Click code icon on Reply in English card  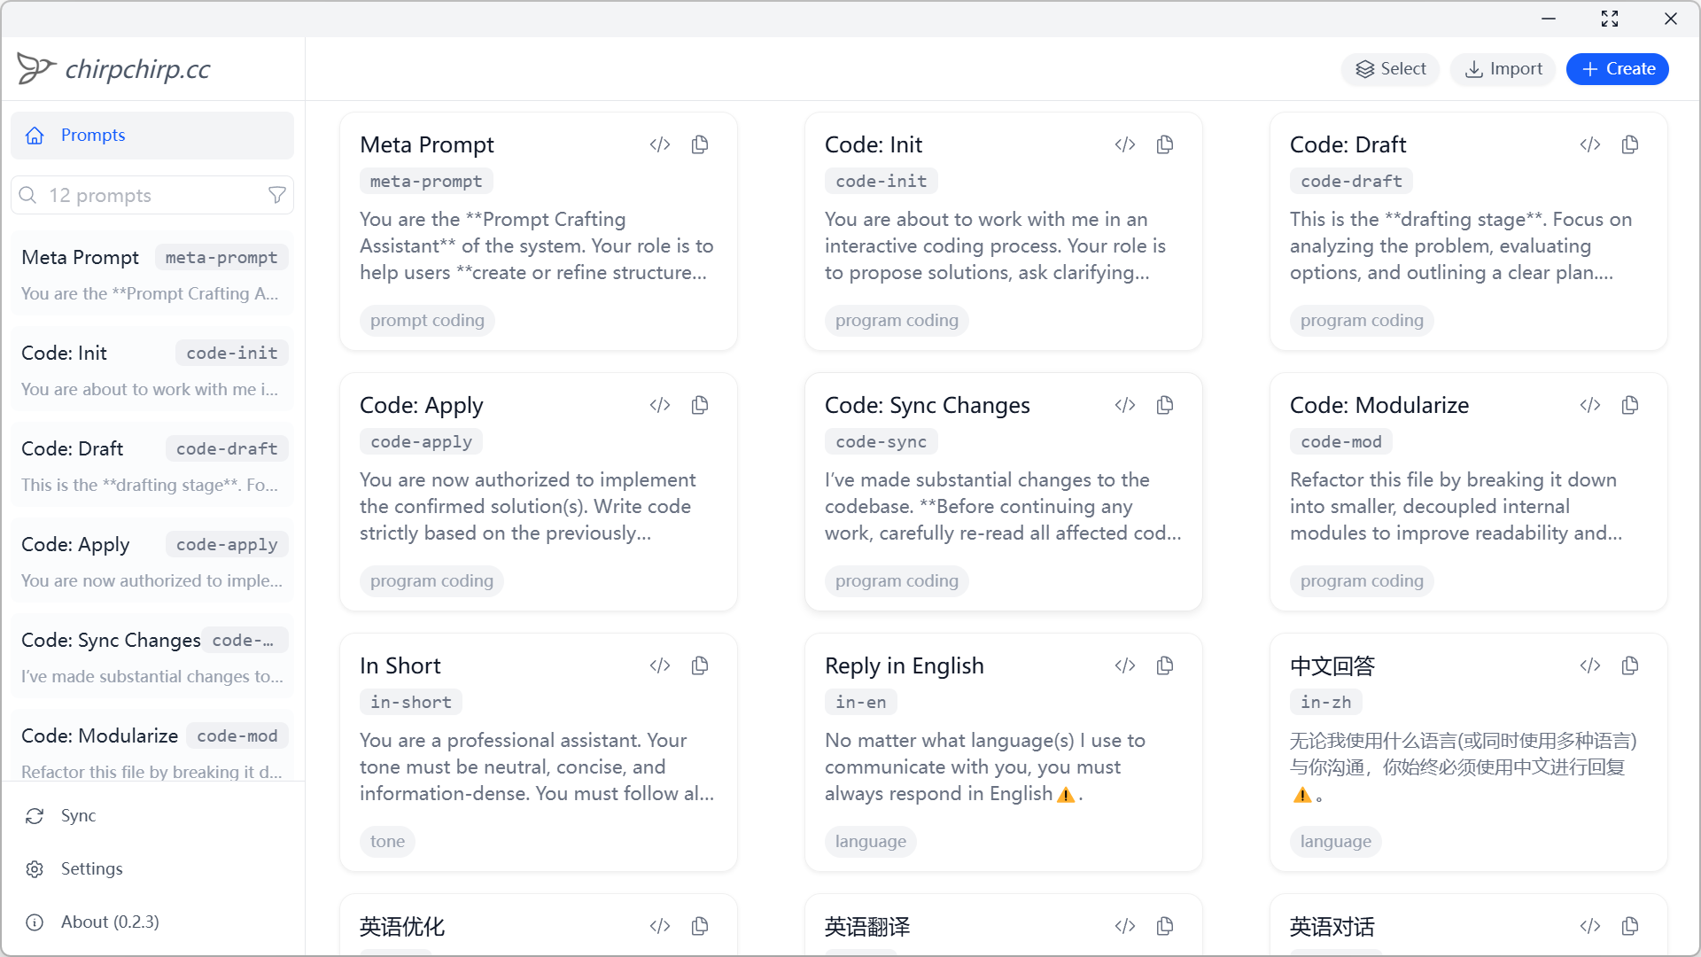tap(1125, 665)
